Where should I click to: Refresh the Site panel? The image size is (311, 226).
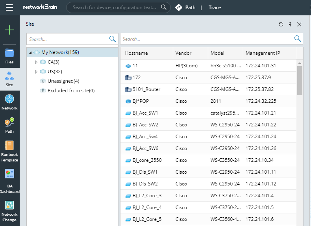tap(281, 24)
